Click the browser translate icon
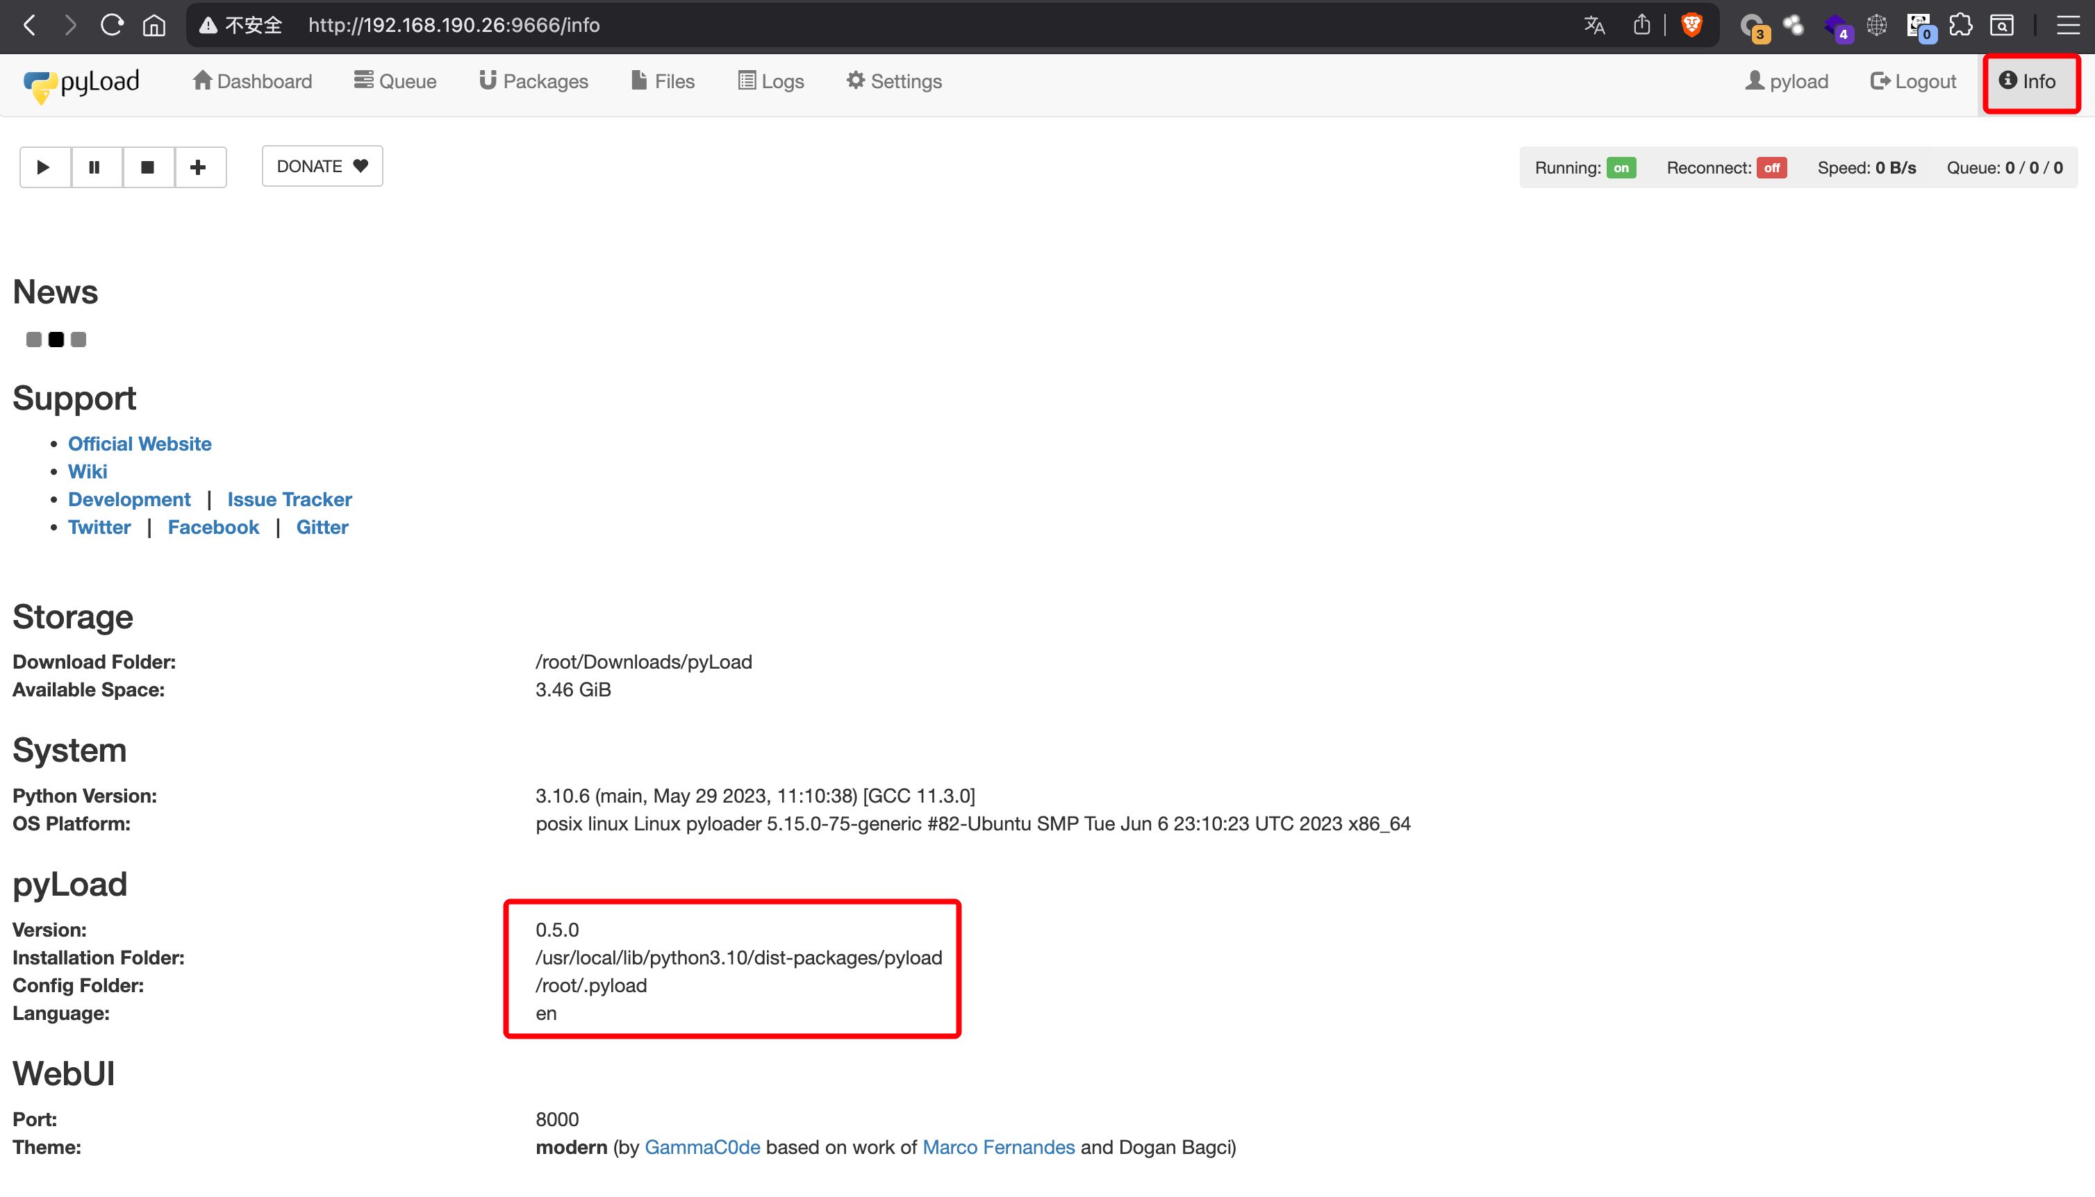Viewport: 2095px width, 1197px height. (x=1594, y=25)
